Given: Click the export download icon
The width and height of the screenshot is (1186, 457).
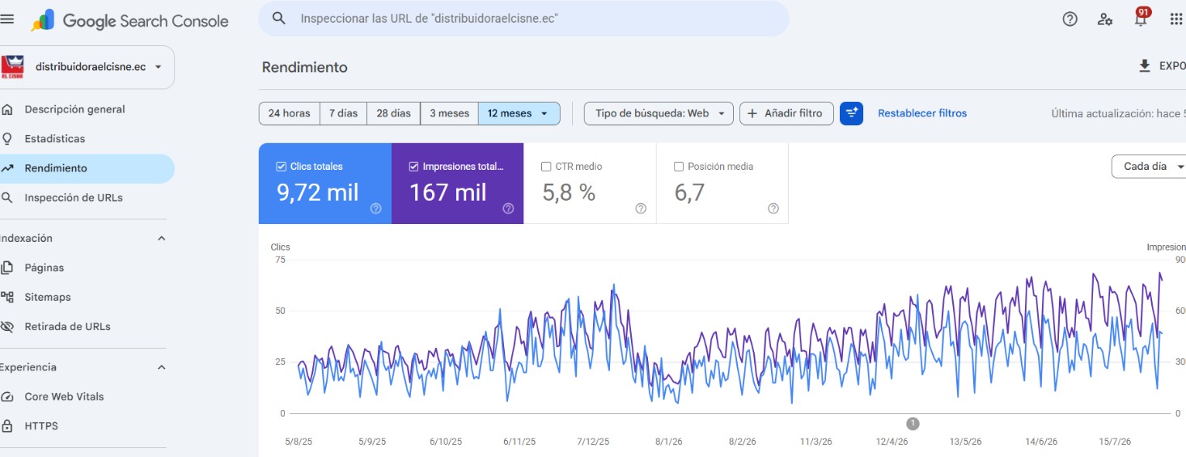Looking at the screenshot, I should point(1144,66).
